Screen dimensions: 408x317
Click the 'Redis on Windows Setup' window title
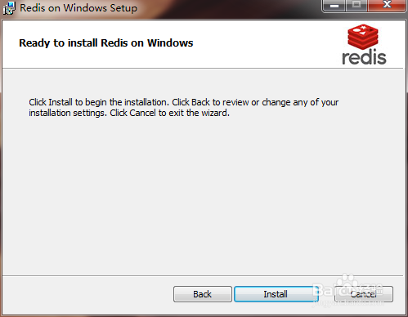pos(78,8)
